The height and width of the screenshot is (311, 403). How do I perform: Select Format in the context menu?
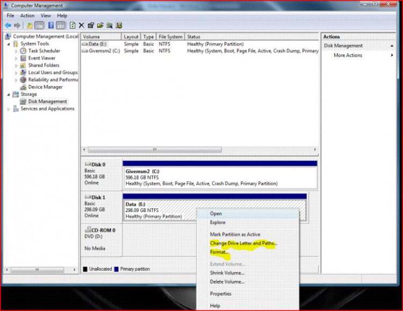(248, 252)
